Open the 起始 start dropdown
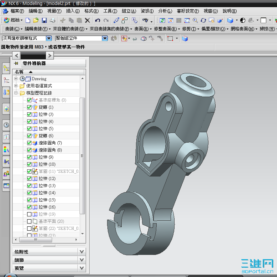This screenshot has width=277, height=277. tap(14, 20)
